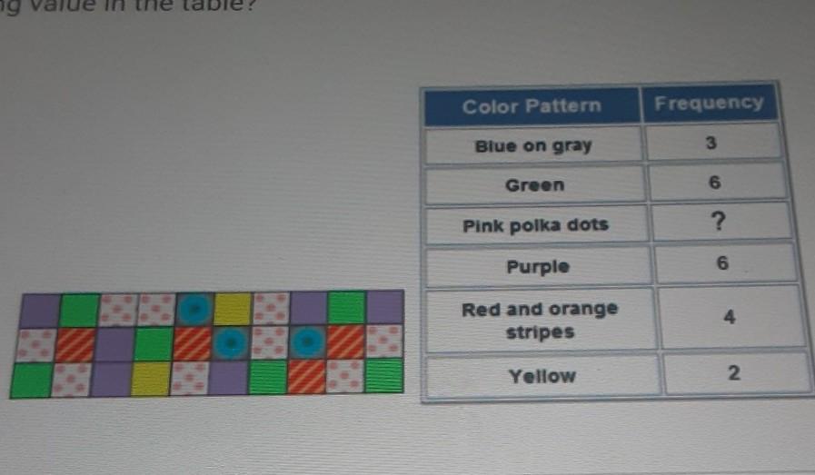Select the "Red and orange stripes" cell
The height and width of the screenshot is (475, 815).
541,320
